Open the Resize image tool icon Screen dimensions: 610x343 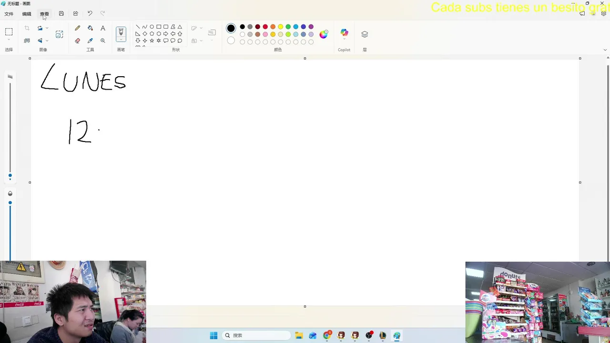[59, 34]
